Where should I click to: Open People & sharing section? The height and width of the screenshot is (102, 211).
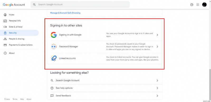17,39
